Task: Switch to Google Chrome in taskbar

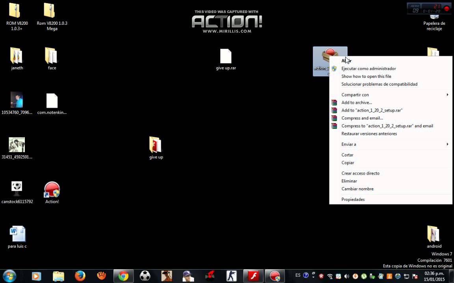Action: point(123,276)
